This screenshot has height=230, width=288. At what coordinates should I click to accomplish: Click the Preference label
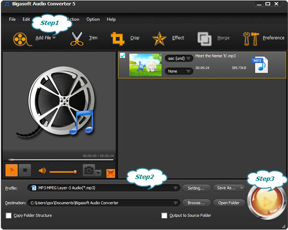[x=273, y=38]
